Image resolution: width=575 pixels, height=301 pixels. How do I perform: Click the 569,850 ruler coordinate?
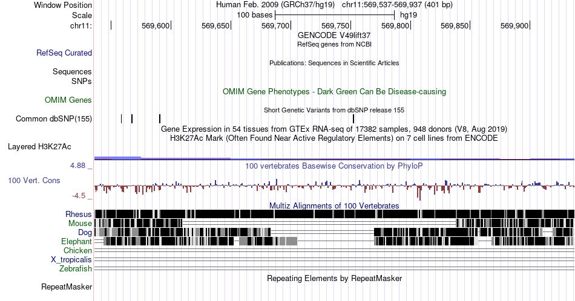455,25
